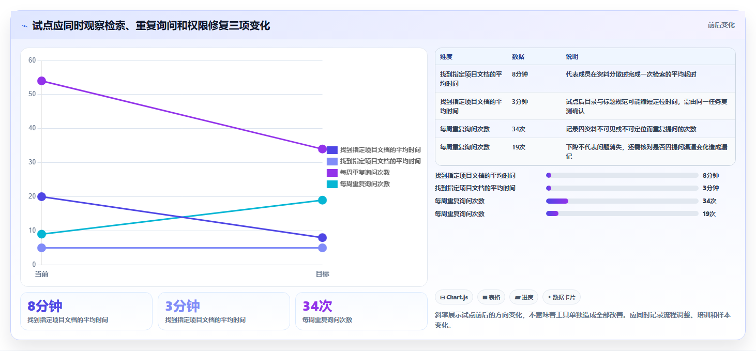Open the 8分钟 data card

(x=86, y=311)
